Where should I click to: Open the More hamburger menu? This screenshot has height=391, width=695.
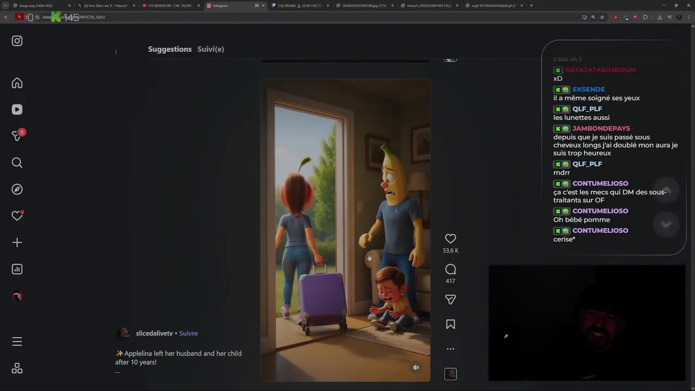(17, 342)
